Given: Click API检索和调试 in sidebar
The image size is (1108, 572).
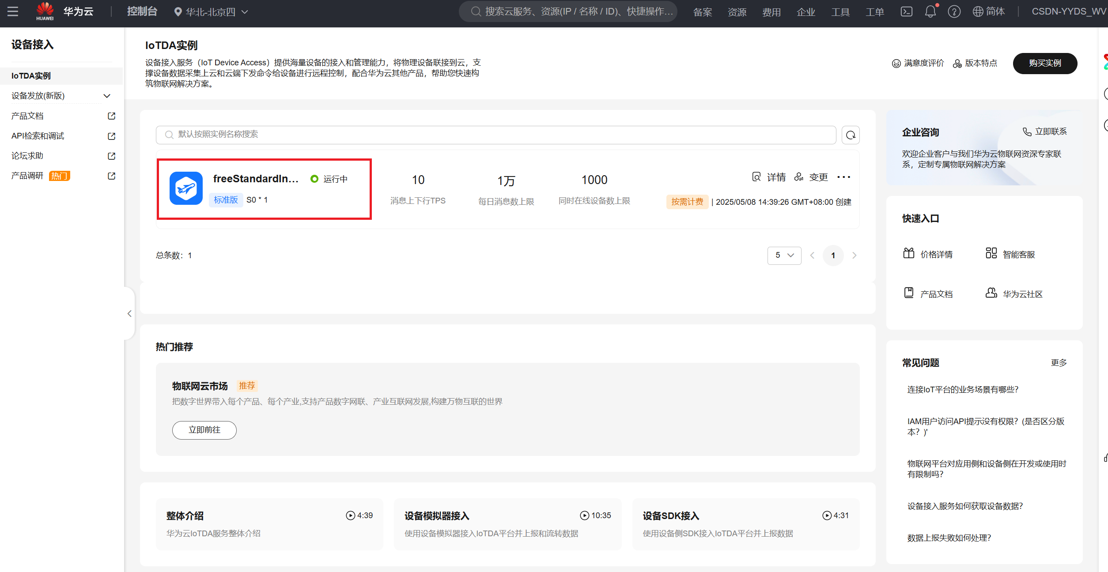Looking at the screenshot, I should (x=38, y=136).
